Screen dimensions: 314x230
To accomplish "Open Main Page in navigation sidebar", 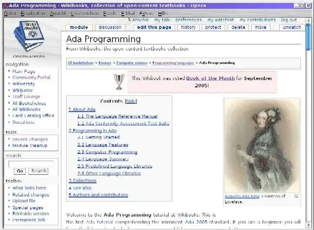I will [x=24, y=71].
